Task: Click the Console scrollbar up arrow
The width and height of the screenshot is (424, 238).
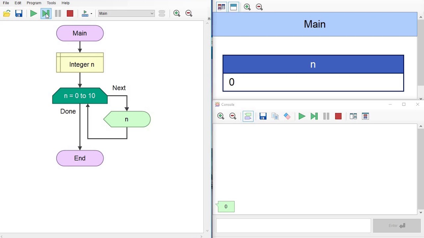Action: 421,126
